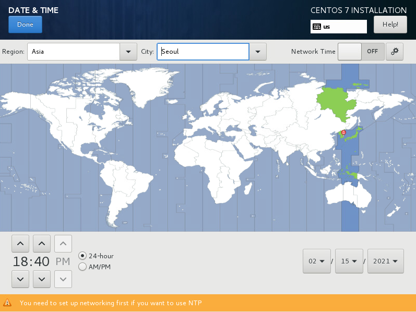Viewport: 416px width, 312px height.
Task: Open the month dropdown showing 02
Action: [x=317, y=261]
